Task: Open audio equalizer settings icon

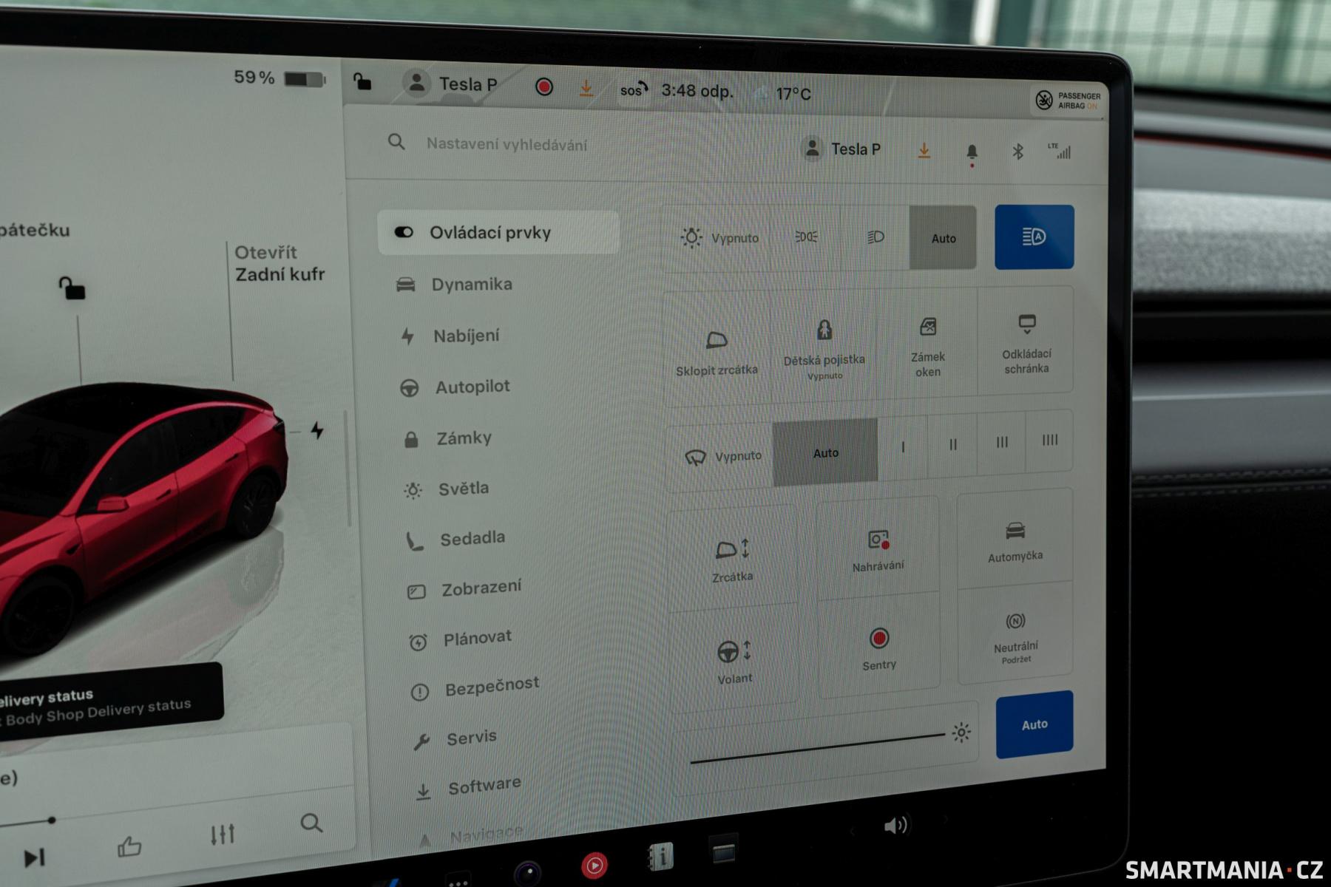Action: (x=223, y=835)
